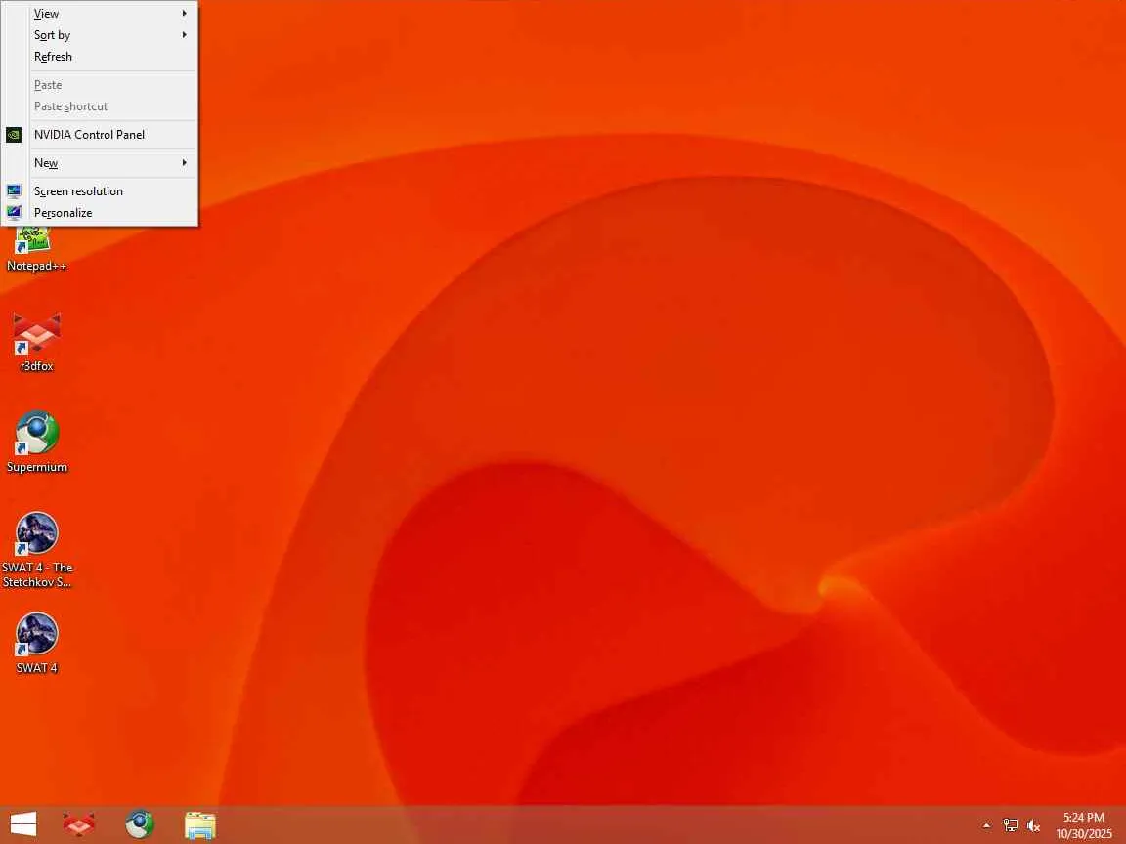Choose Personalize from the context menu
Viewport: 1126px width, 844px height.
tap(99, 213)
